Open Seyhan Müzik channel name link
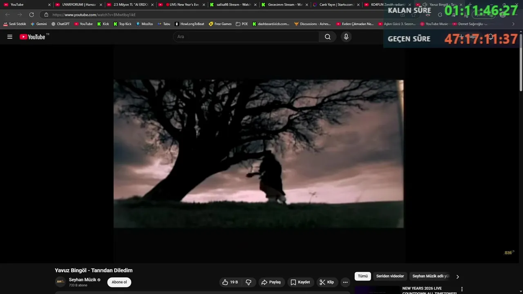The height and width of the screenshot is (294, 523). pos(83,280)
